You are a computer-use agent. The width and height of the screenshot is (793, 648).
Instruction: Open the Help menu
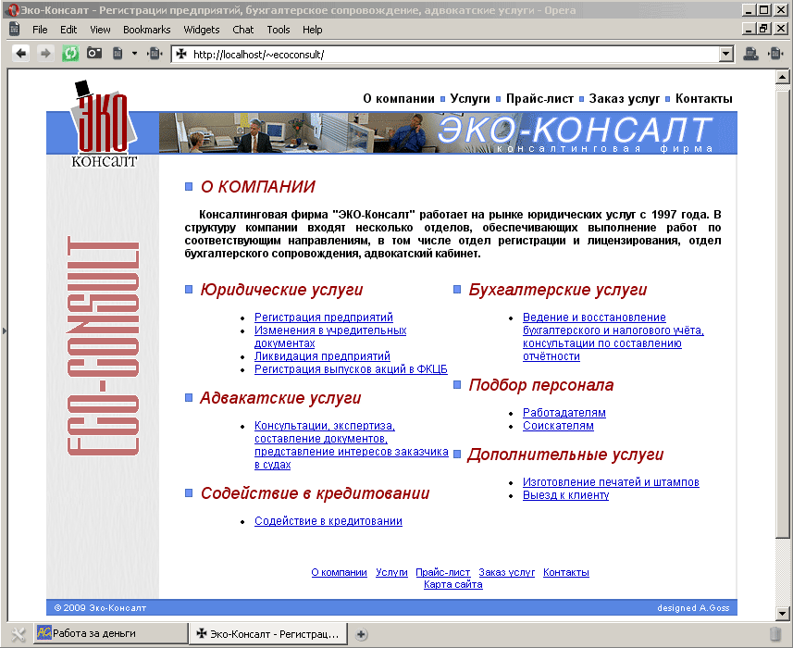[x=313, y=30]
